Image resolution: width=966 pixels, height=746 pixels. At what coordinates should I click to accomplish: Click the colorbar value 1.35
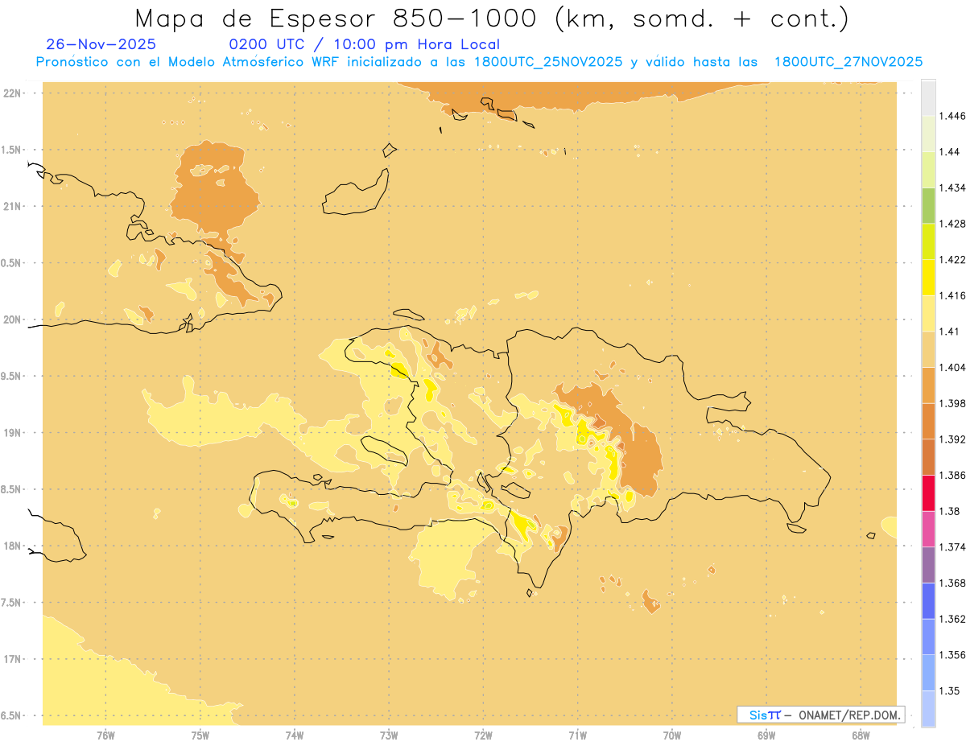(949, 690)
